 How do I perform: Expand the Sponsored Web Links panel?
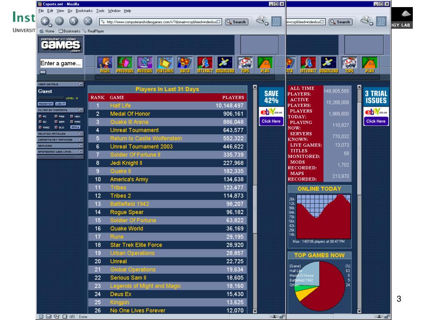click(x=81, y=152)
